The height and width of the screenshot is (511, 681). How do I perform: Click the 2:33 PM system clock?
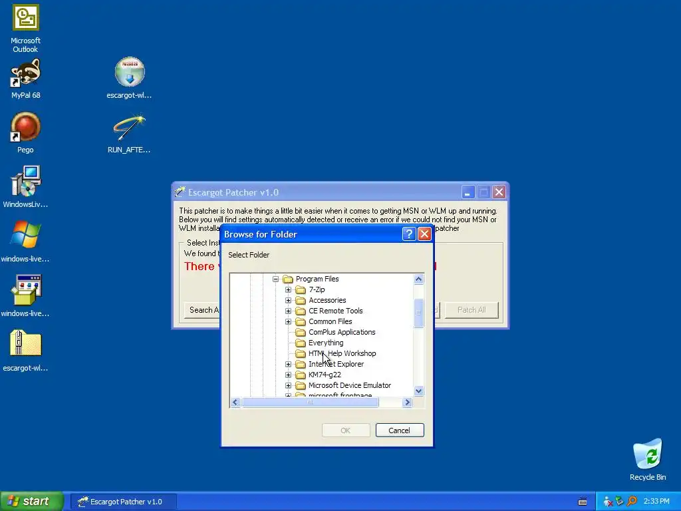pos(656,502)
